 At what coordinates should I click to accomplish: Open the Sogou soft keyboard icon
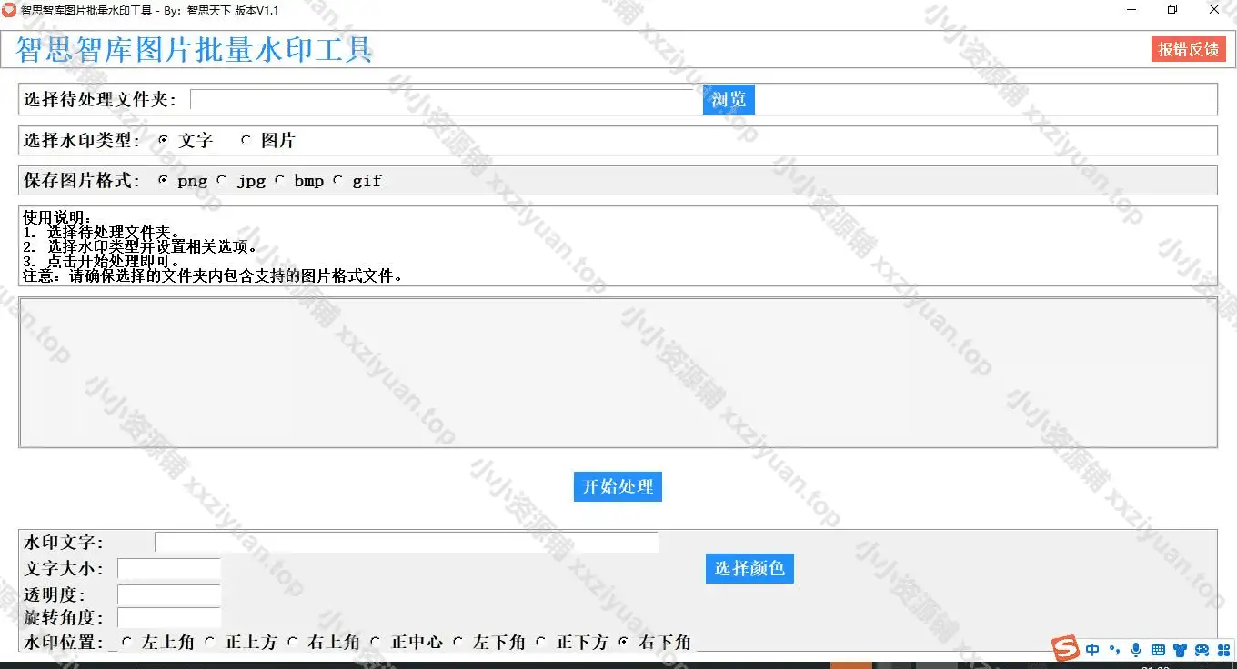coord(1158,650)
